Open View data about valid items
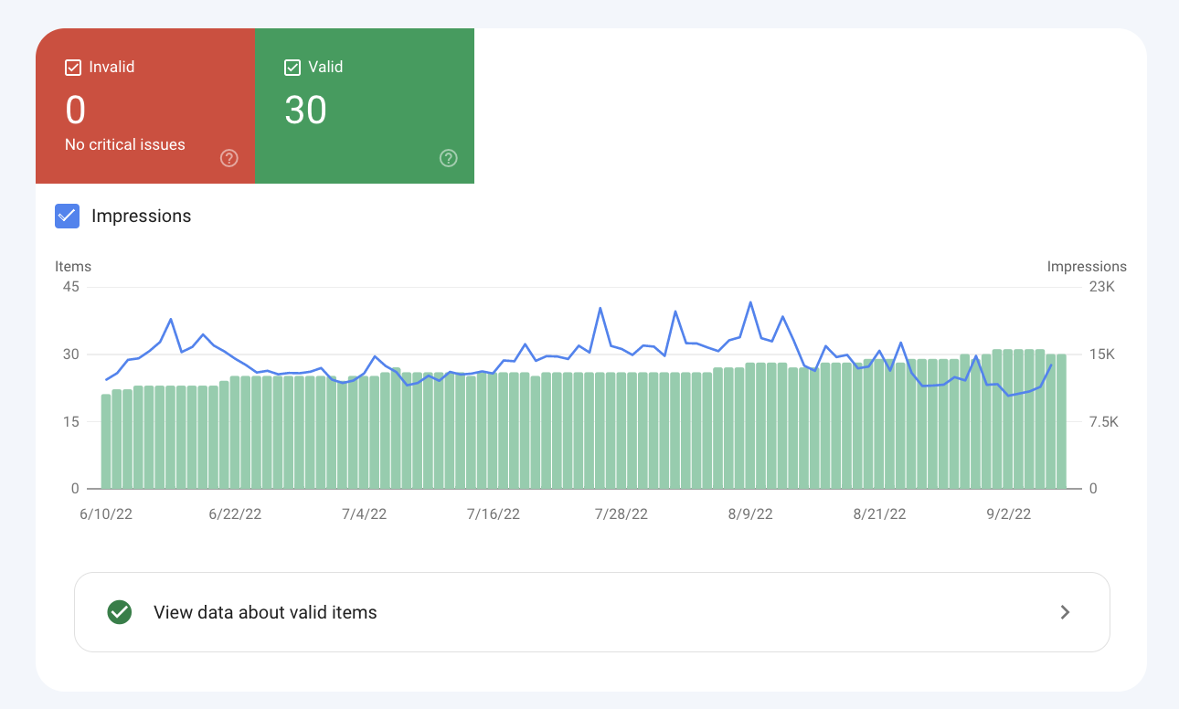 point(265,612)
